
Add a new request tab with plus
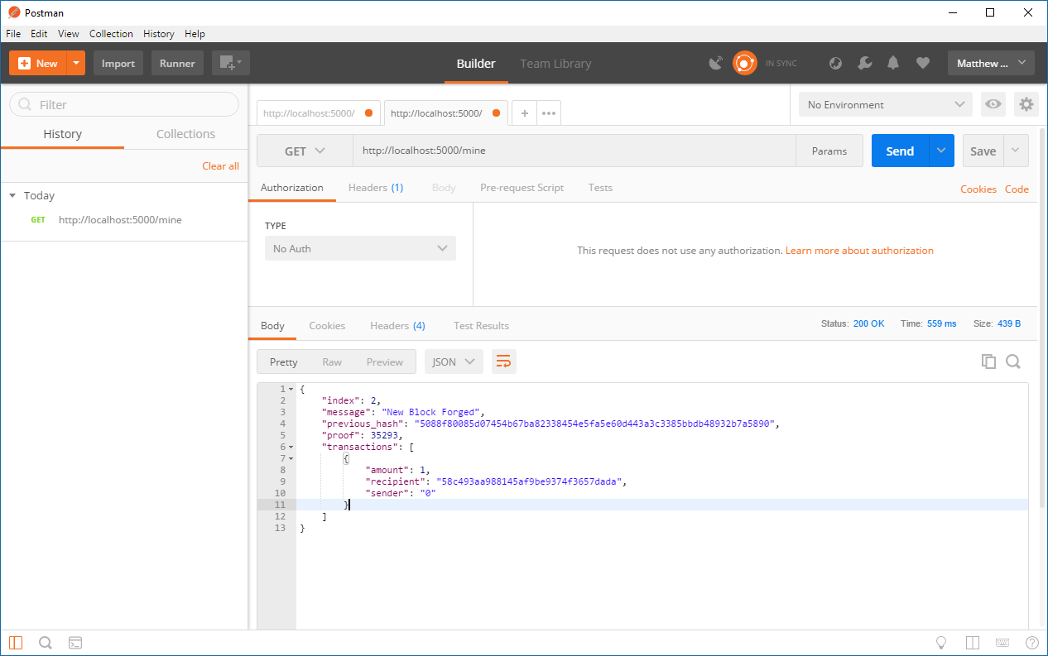coord(524,113)
